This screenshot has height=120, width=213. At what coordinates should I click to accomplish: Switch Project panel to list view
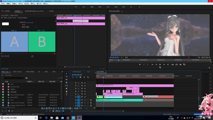click(6, 111)
